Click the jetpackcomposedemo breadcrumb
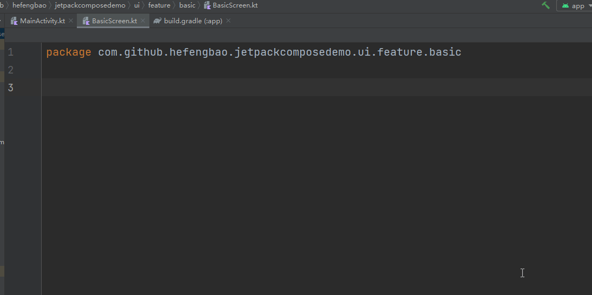This screenshot has width=592, height=295. [x=90, y=5]
